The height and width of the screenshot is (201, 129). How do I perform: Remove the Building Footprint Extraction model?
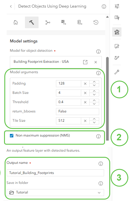tap(96, 62)
